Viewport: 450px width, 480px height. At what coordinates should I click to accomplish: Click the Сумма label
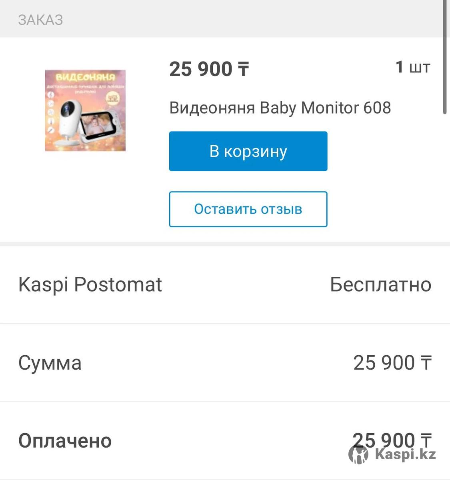click(50, 363)
